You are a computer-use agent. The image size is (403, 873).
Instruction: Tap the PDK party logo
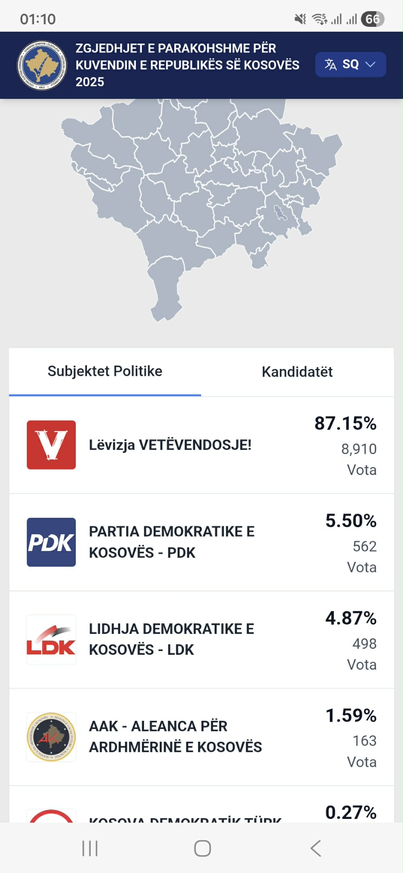[x=51, y=542]
